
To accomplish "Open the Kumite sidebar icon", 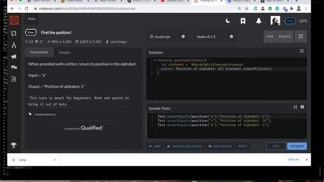I will pos(14,45).
